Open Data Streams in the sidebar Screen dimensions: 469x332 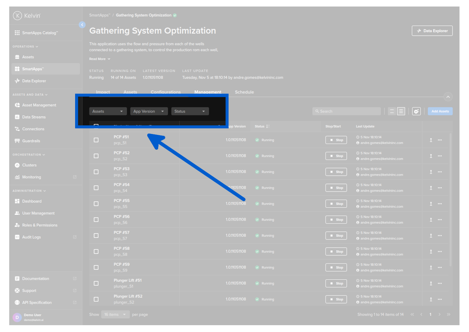[x=34, y=117]
